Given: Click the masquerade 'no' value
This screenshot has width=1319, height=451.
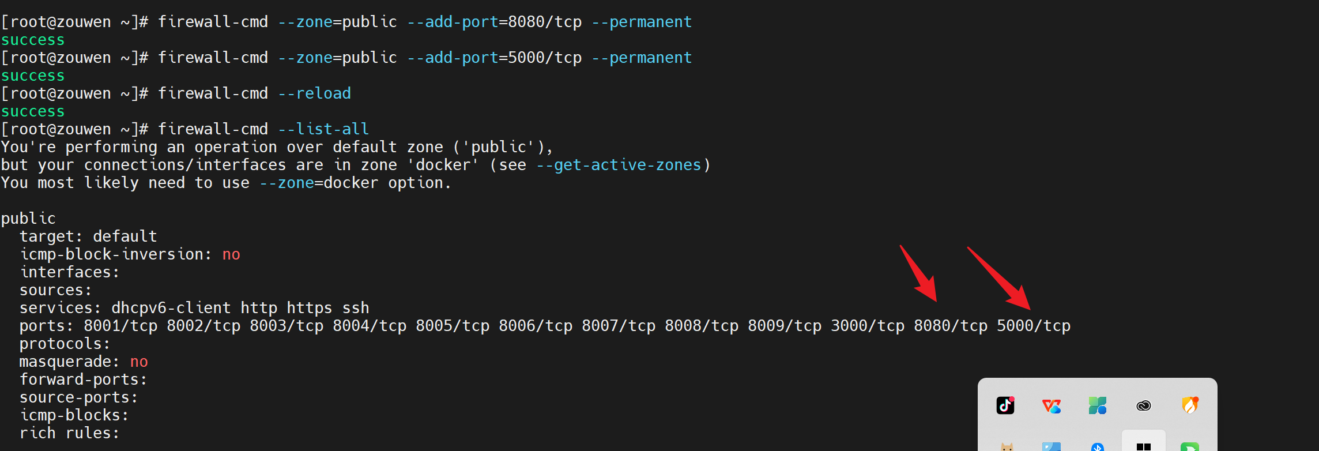Looking at the screenshot, I should [139, 362].
